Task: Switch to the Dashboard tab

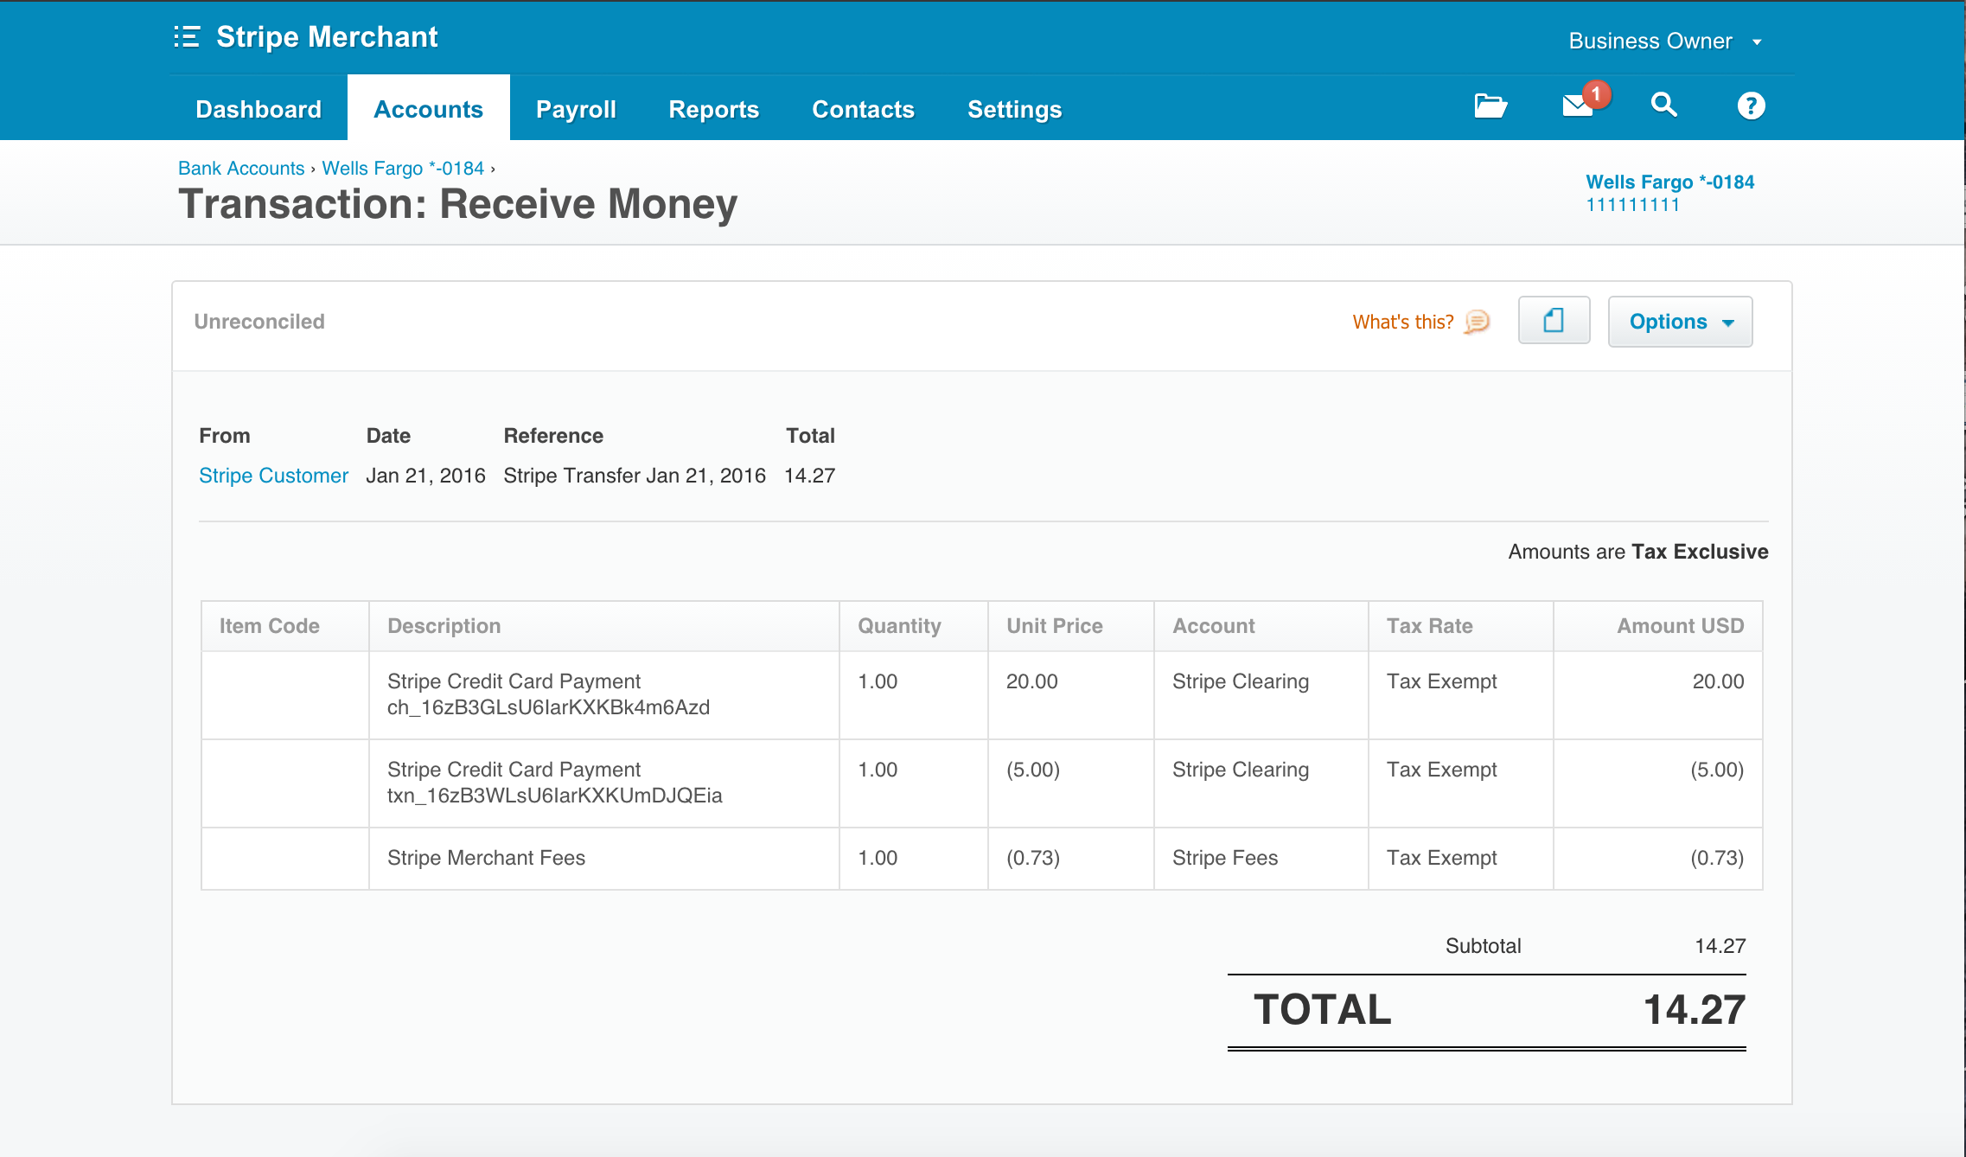Action: 259,109
